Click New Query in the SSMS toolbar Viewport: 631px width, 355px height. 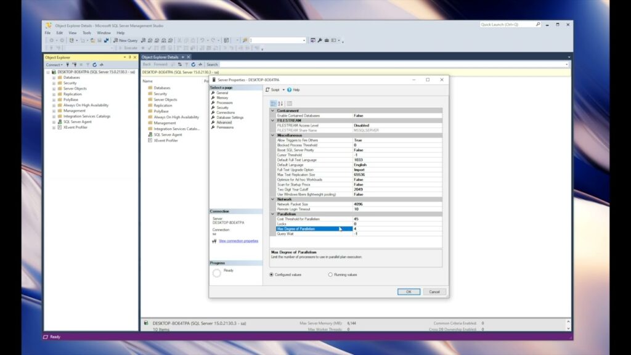click(x=126, y=40)
